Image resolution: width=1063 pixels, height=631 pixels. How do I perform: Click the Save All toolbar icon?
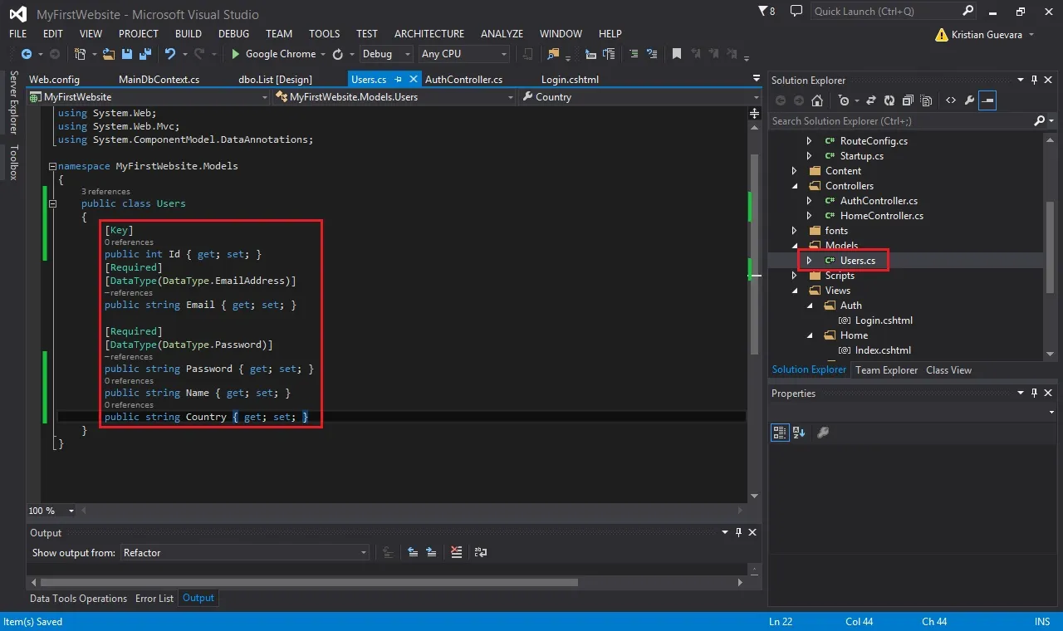144,54
